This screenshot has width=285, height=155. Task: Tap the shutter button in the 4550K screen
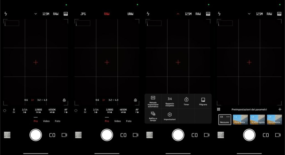pos(36,135)
